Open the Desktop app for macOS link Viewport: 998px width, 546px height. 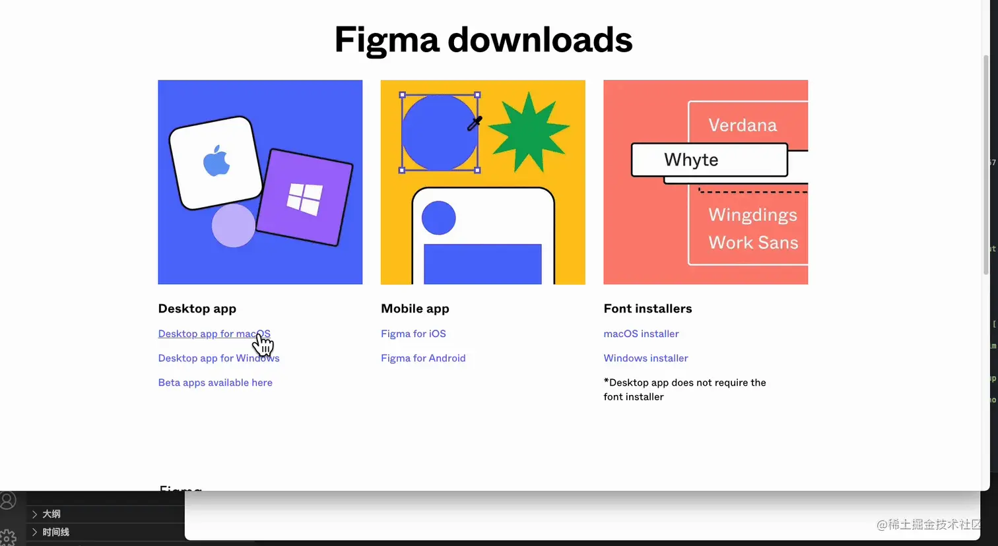pos(214,334)
